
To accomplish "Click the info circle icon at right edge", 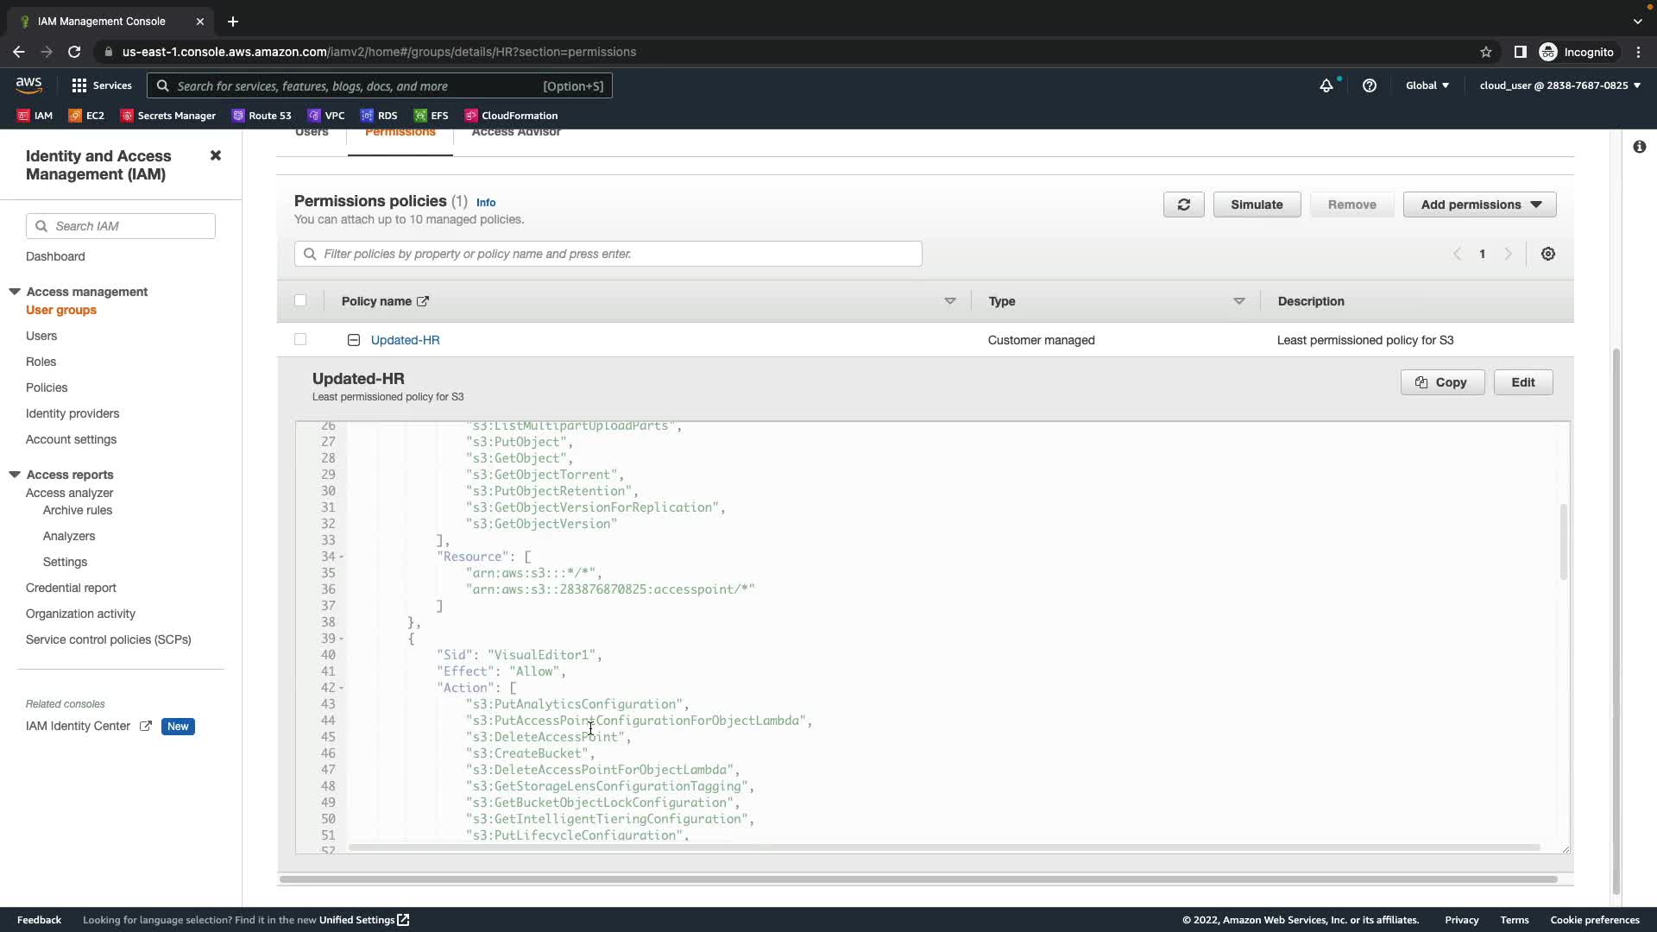I will click(1639, 147).
